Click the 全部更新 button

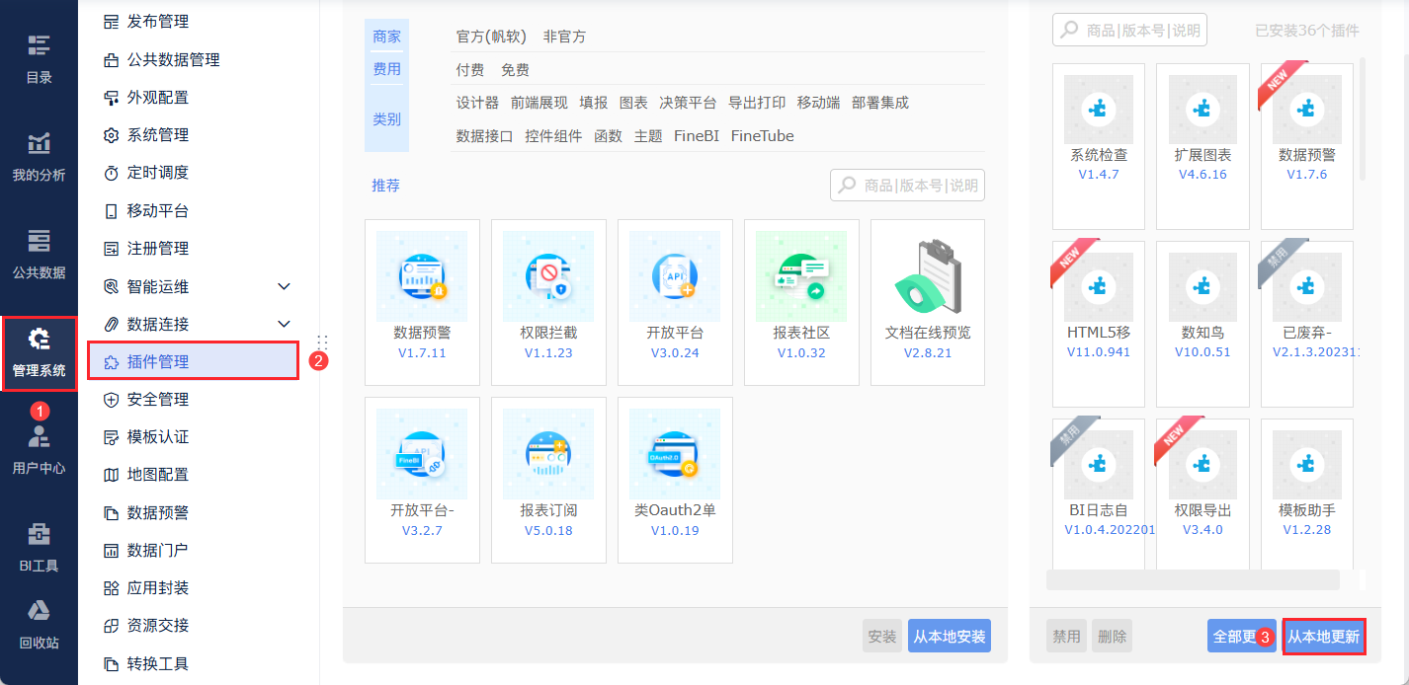[1241, 637]
